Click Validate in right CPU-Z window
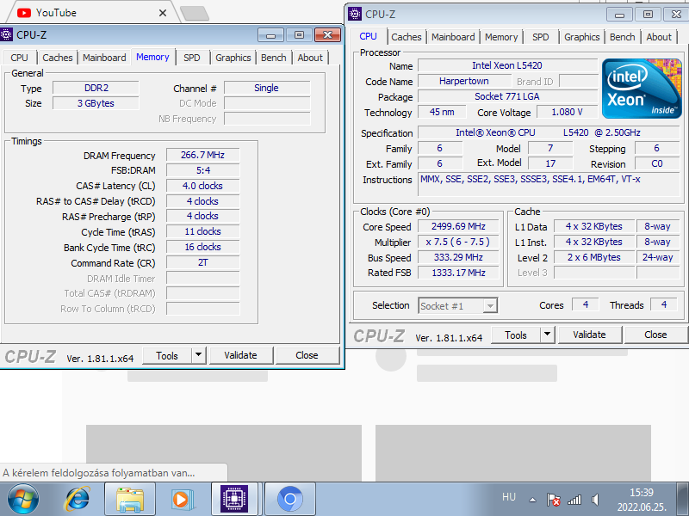The image size is (689, 516). tap(589, 335)
